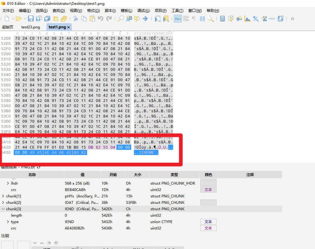The height and width of the screenshot is (249, 315).
Task: Close the test1.png tab
Action: (x=69, y=27)
